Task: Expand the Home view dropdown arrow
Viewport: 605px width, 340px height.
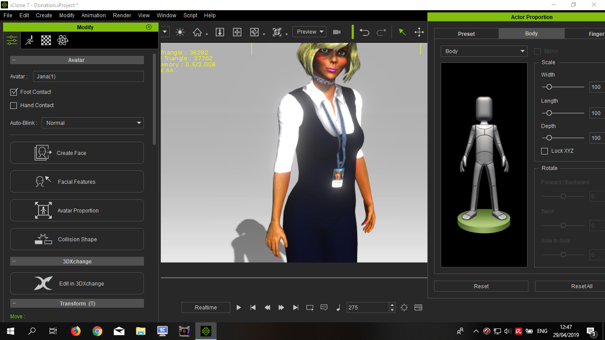Action: pyautogui.click(x=207, y=34)
